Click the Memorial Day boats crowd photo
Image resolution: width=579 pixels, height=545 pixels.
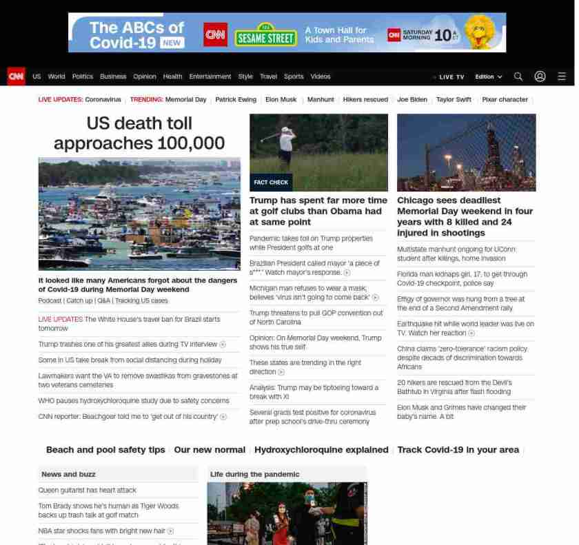[139, 214]
